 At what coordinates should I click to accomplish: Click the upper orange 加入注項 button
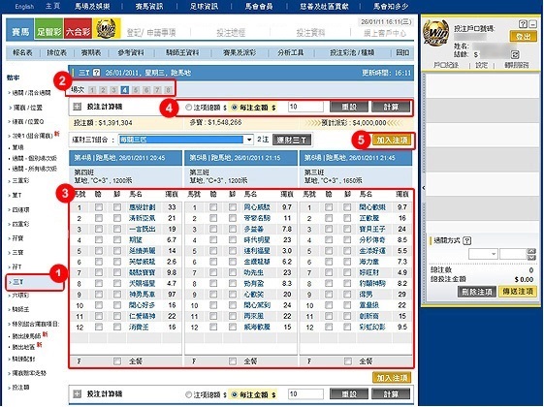coord(393,141)
